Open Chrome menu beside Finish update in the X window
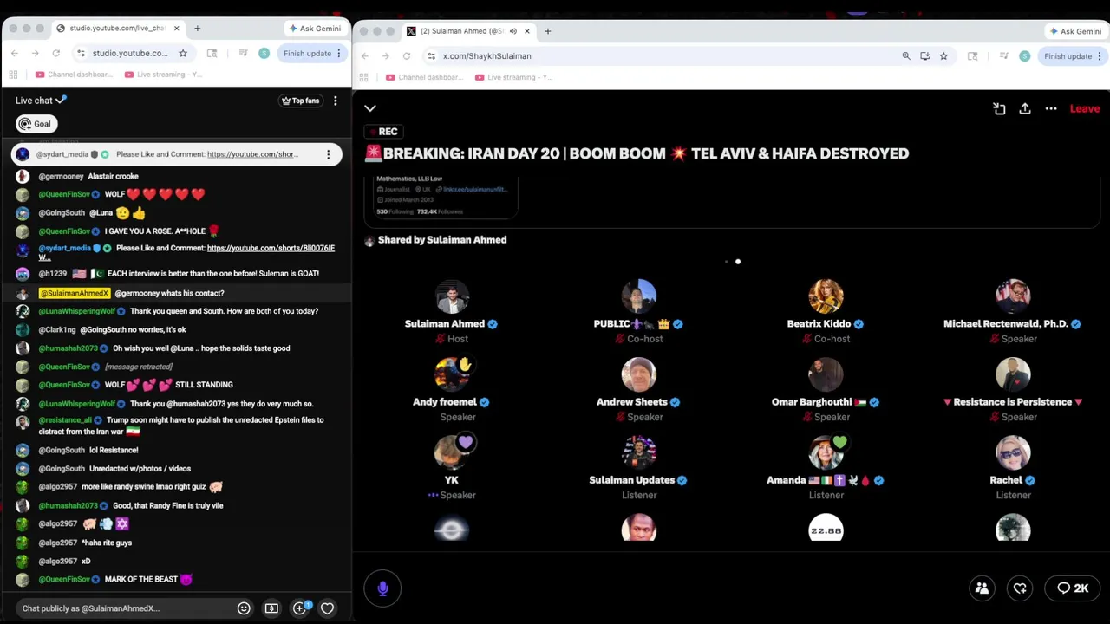Viewport: 1110px width, 624px height. (x=1100, y=55)
